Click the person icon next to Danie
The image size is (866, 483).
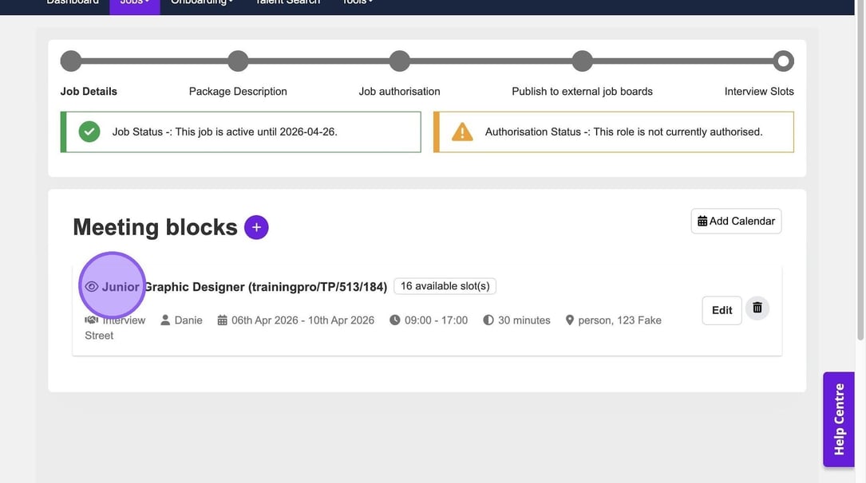click(x=165, y=320)
